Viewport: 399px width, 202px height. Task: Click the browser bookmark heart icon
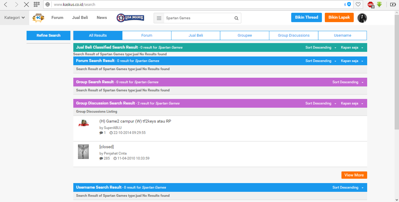[x=358, y=4]
